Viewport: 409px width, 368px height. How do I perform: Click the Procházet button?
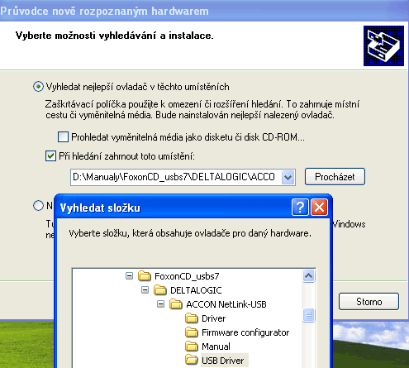point(335,177)
